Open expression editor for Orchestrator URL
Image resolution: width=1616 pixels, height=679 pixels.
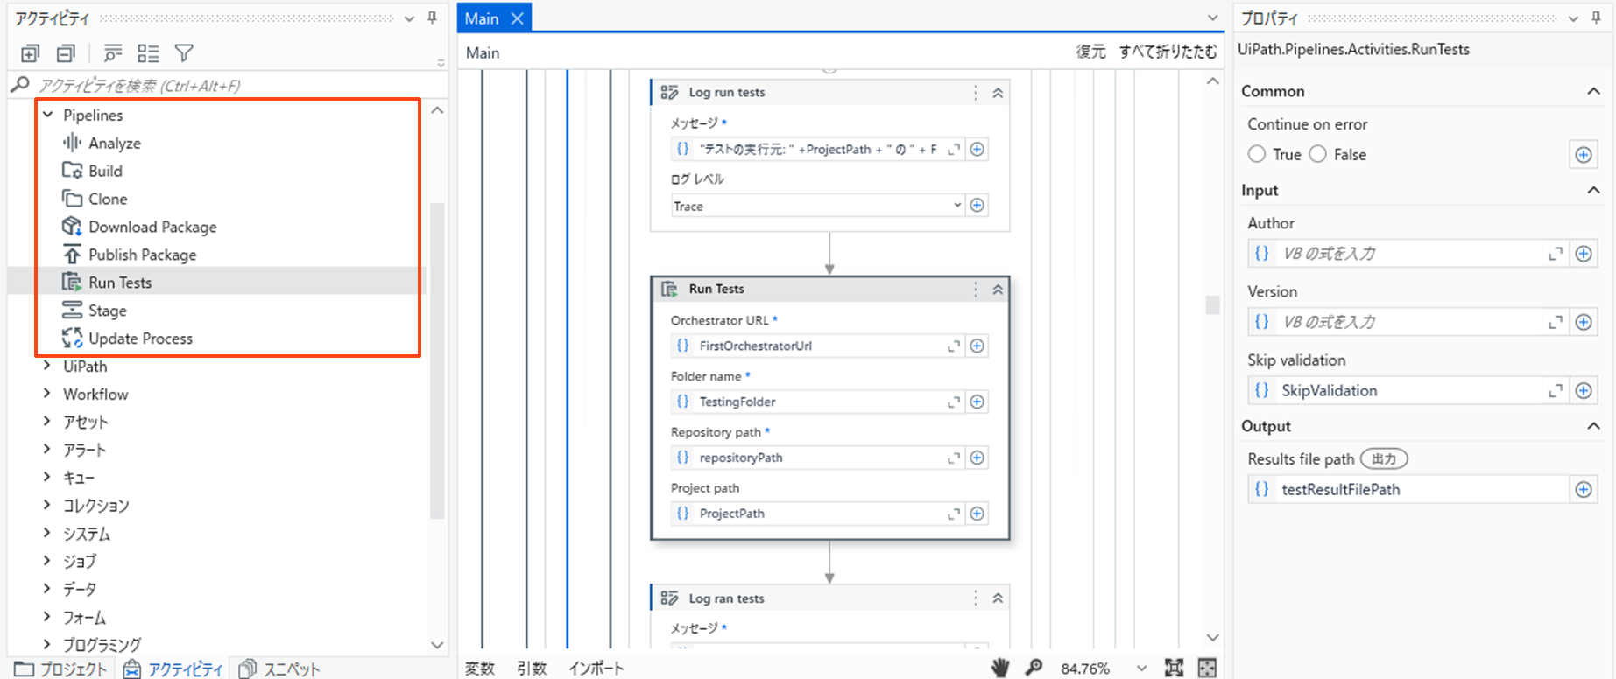[954, 346]
